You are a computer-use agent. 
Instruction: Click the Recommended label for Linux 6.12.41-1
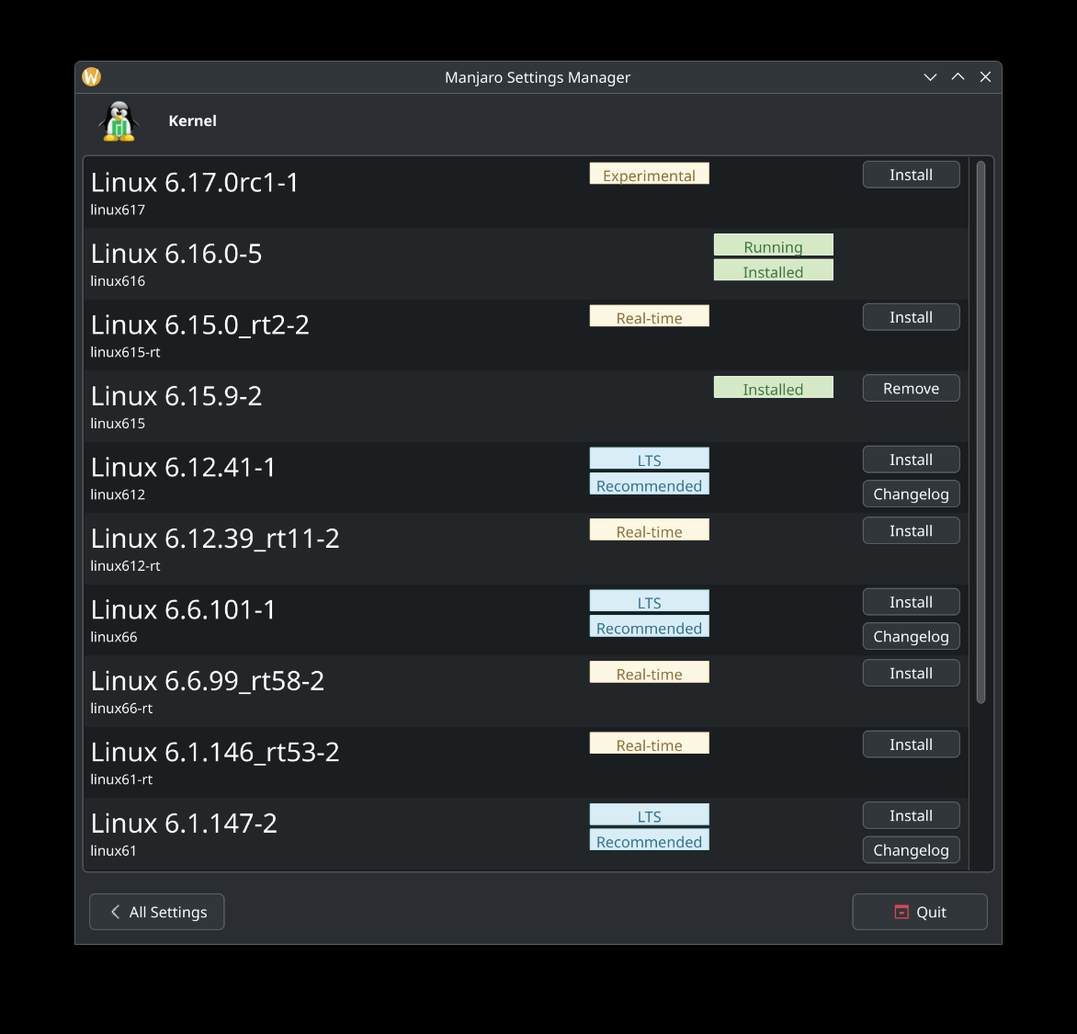(x=649, y=485)
